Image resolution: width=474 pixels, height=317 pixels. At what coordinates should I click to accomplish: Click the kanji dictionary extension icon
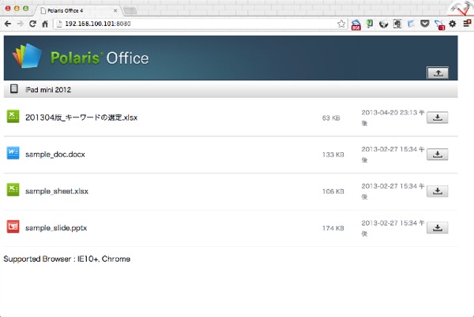pos(397,24)
